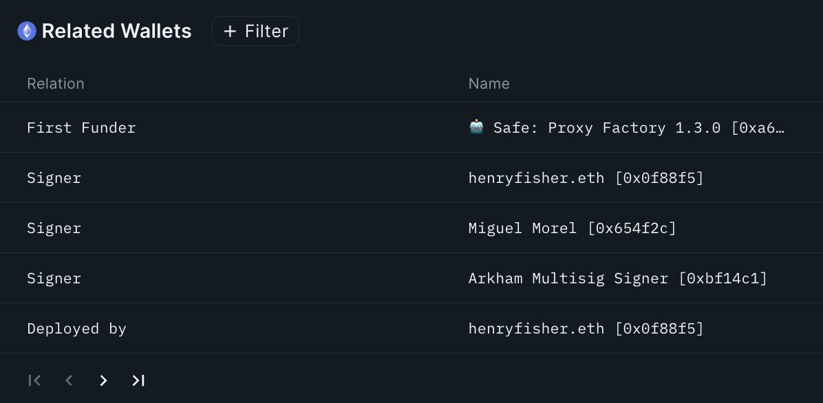
Task: Go to the next page
Action: point(103,380)
